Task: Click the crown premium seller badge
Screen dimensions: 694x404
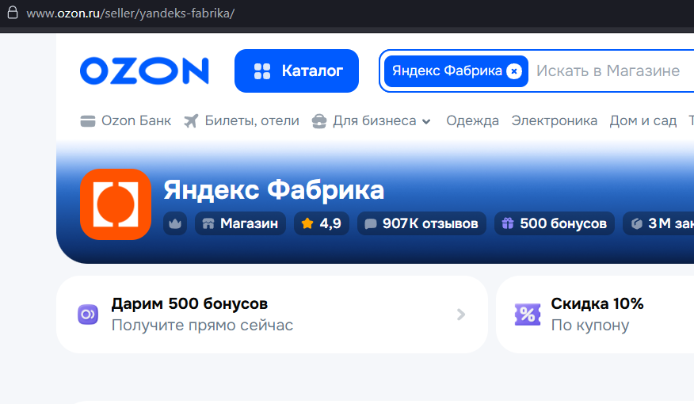Action: (175, 223)
